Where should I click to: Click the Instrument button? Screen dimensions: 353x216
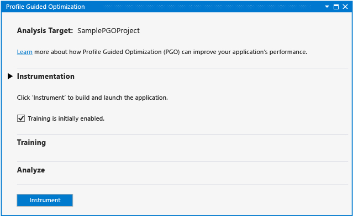click(x=45, y=200)
